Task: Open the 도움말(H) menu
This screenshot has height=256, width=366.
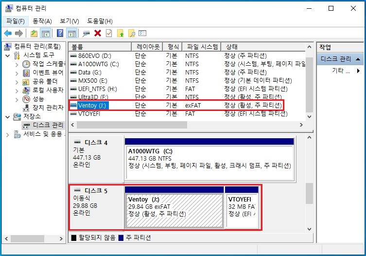Action: click(x=100, y=21)
